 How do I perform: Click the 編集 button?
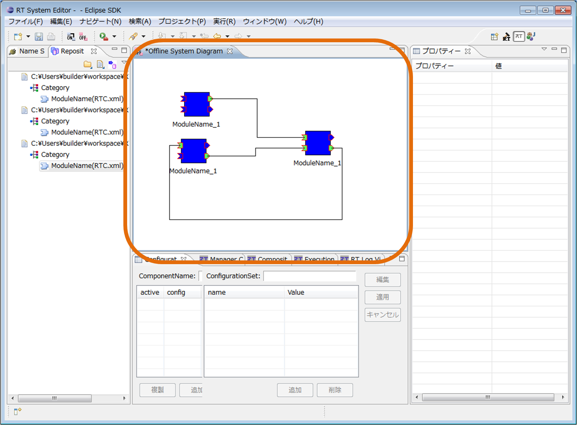coord(383,279)
